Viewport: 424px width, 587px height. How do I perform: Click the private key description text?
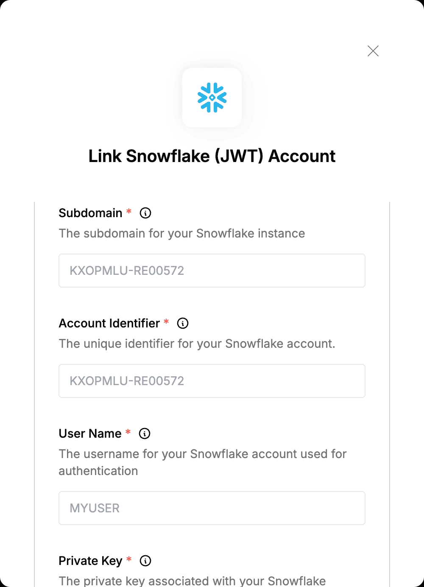(x=192, y=581)
